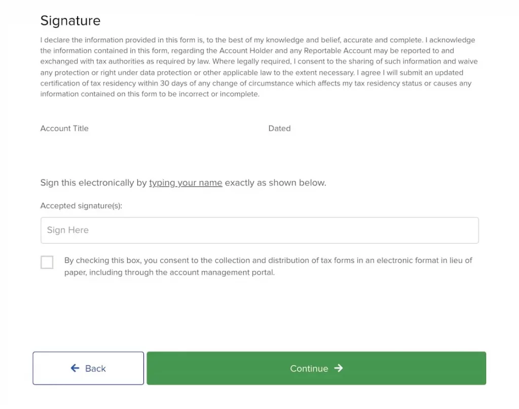
Task: Go back using the Back button
Action: [x=88, y=369]
